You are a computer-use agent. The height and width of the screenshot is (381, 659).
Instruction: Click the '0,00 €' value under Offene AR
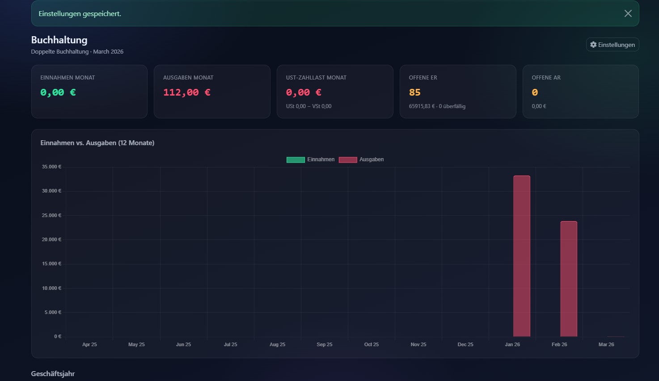pyautogui.click(x=539, y=106)
